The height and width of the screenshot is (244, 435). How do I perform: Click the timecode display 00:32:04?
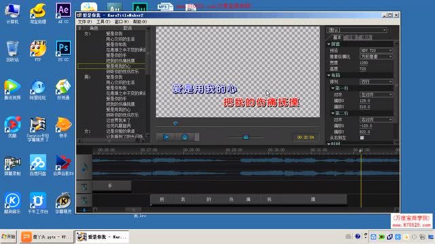[x=306, y=137]
